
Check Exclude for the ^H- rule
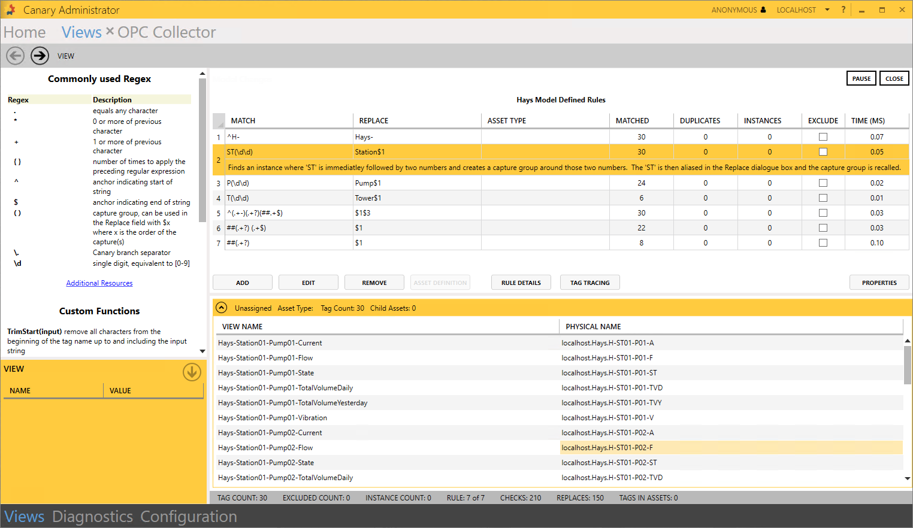(823, 137)
